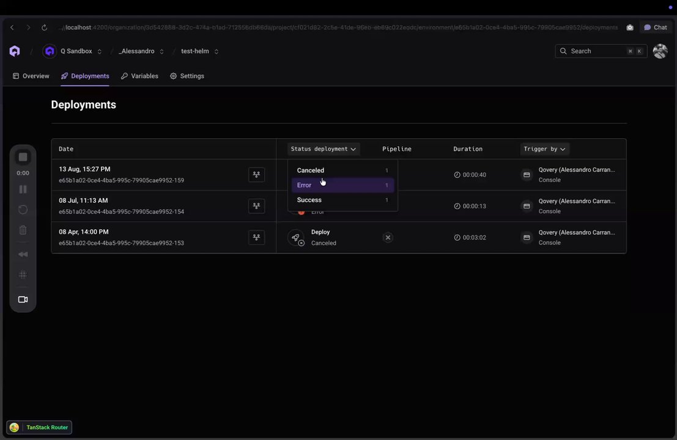The height and width of the screenshot is (440, 677).
Task: Open the Status deployment filter dropdown
Action: (324, 149)
